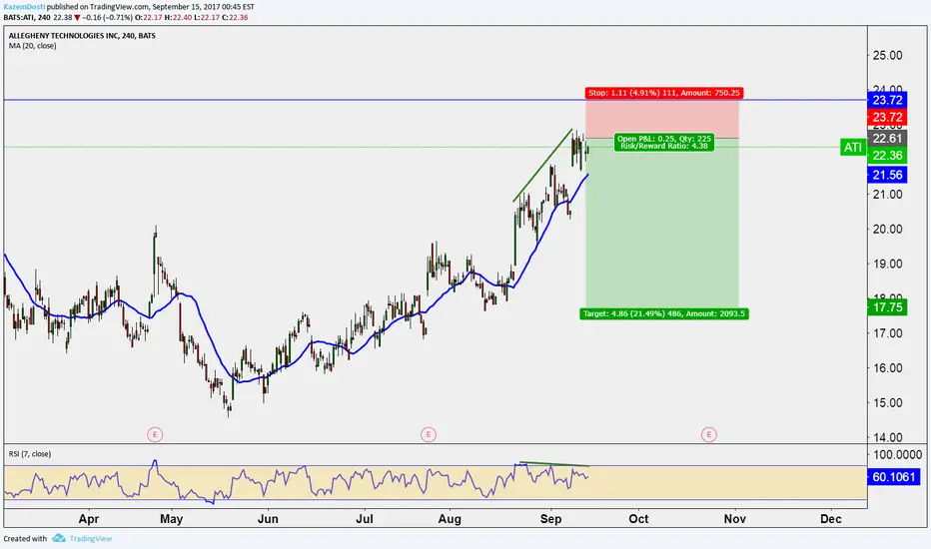Click the Jun label on time axis
The image size is (931, 549).
point(268,519)
